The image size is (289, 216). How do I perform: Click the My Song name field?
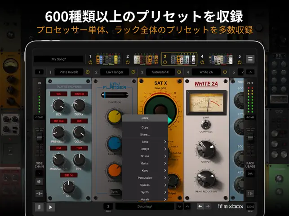click(x=58, y=59)
